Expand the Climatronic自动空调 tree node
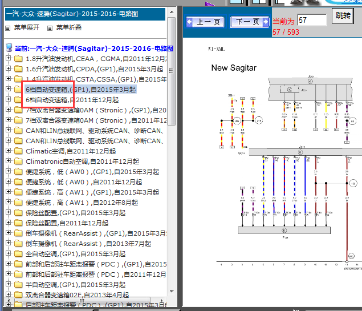This screenshot has height=311, width=362. 9,160
